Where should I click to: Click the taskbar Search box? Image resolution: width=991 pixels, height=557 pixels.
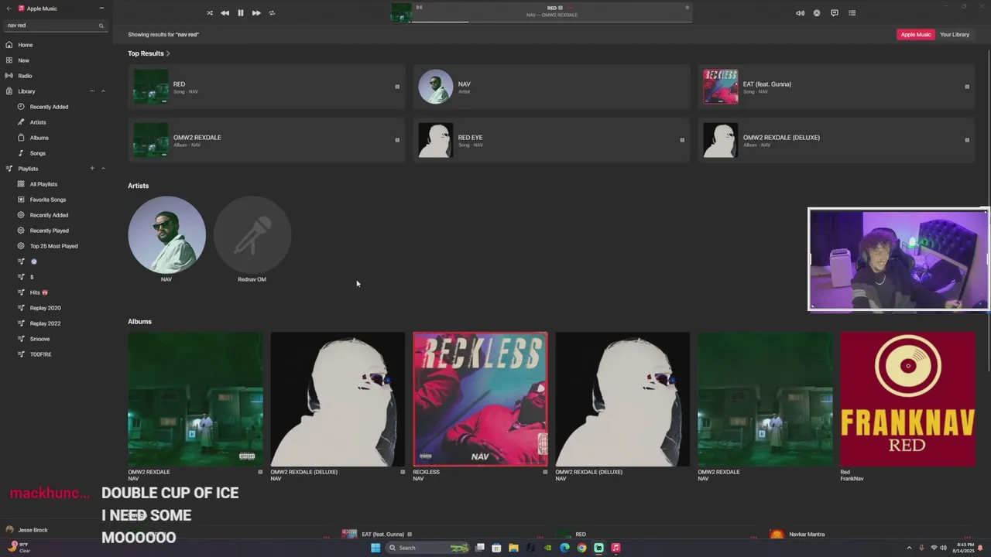point(427,548)
